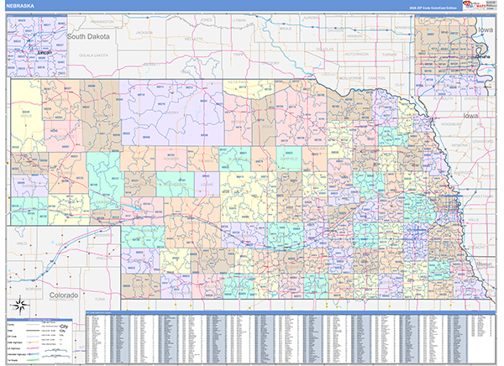
Task: Click the ZIP code index listing table
Action: [291, 339]
